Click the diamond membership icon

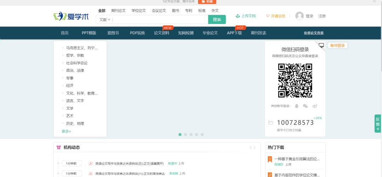click(x=268, y=16)
